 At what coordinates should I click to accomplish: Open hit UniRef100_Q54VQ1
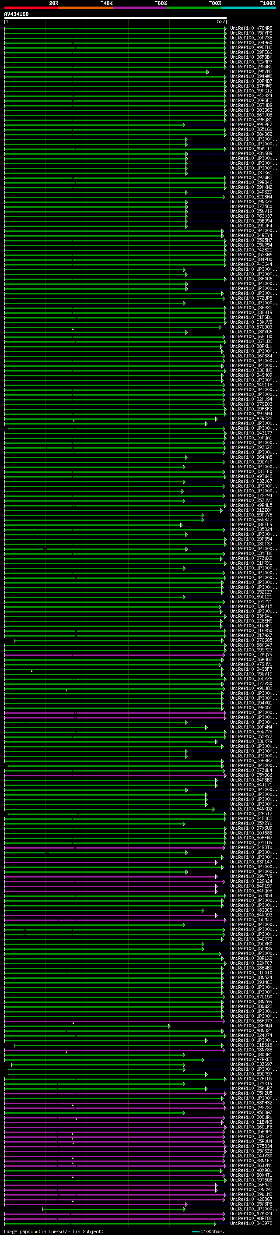coord(251,703)
